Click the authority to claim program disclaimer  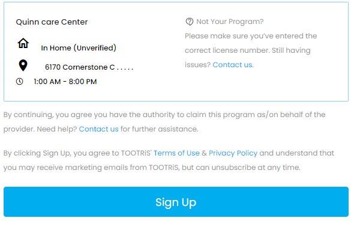164,115
